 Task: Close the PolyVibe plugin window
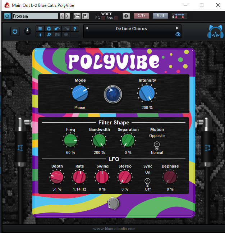(218, 5)
